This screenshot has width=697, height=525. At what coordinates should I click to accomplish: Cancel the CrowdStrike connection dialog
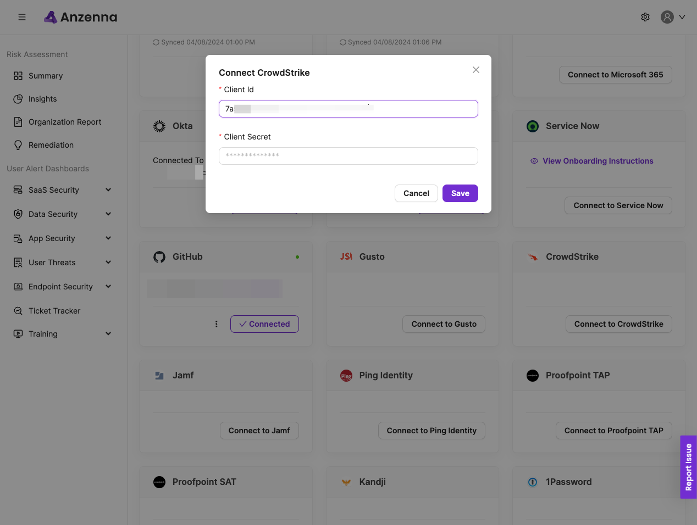[x=416, y=193]
